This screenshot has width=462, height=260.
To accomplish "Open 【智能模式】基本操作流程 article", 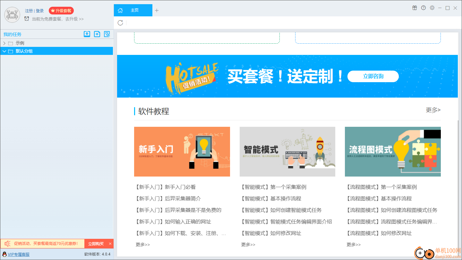I will (271, 199).
